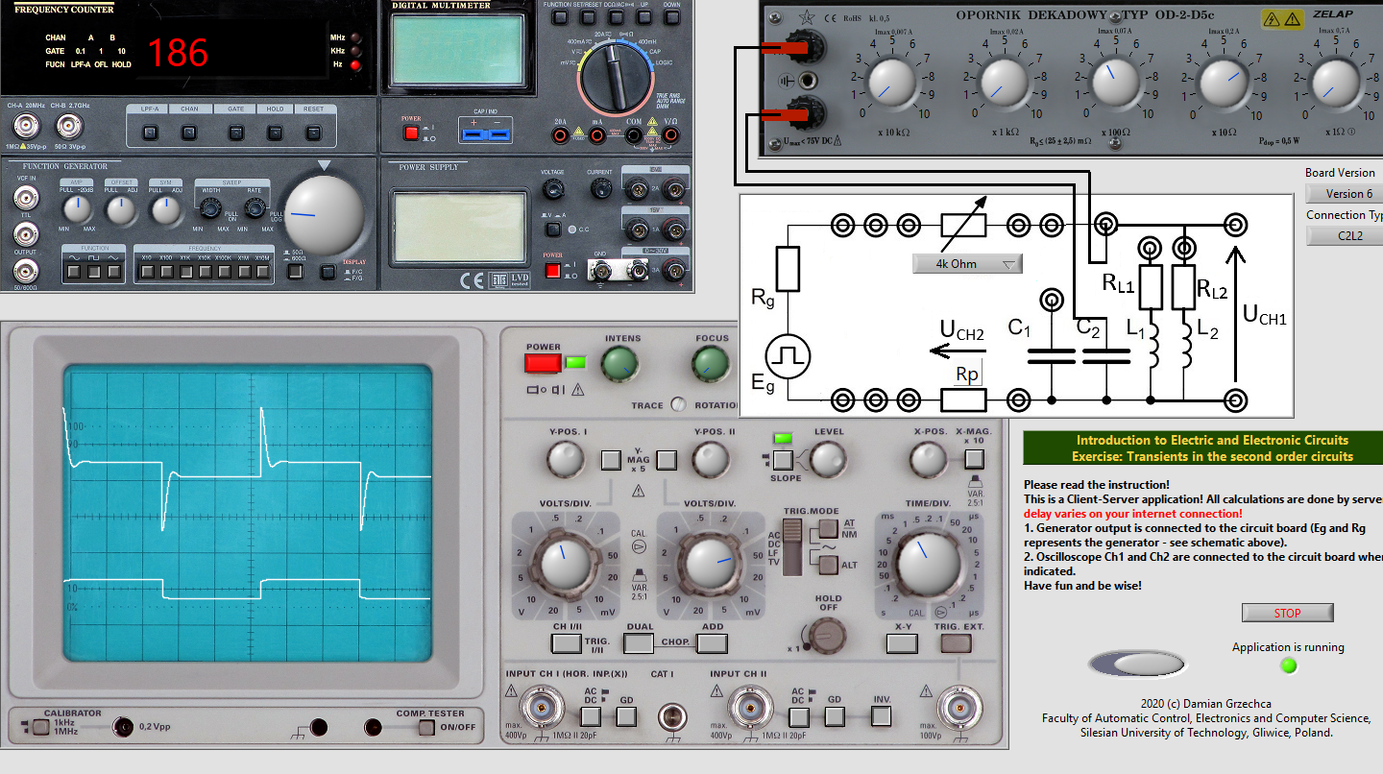Click the multimeter COM jack

(634, 137)
